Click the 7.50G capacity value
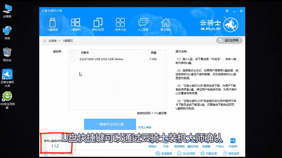 (153, 59)
